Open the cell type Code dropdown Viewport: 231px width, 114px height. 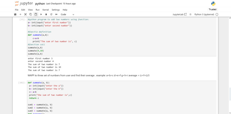click(67, 14)
